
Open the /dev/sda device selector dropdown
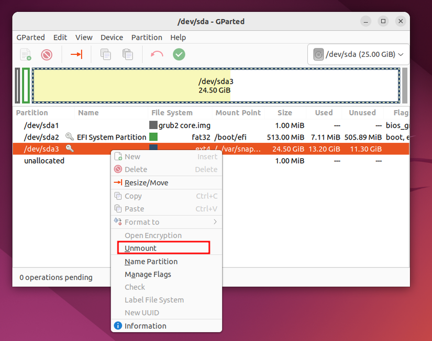tap(358, 54)
